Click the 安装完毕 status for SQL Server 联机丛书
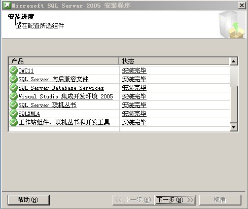This screenshot has width=248, height=209. (134, 105)
